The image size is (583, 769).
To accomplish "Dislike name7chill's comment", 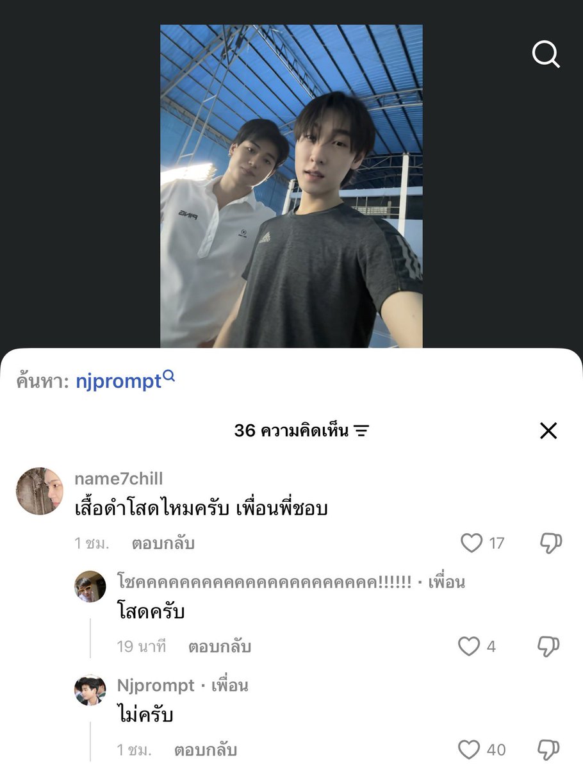I will point(550,543).
